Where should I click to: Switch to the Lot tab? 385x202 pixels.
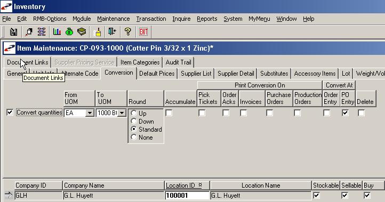(346, 74)
